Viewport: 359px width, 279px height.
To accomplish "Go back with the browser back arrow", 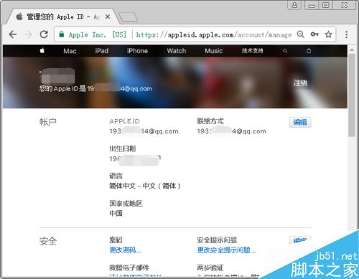I will tap(13, 34).
